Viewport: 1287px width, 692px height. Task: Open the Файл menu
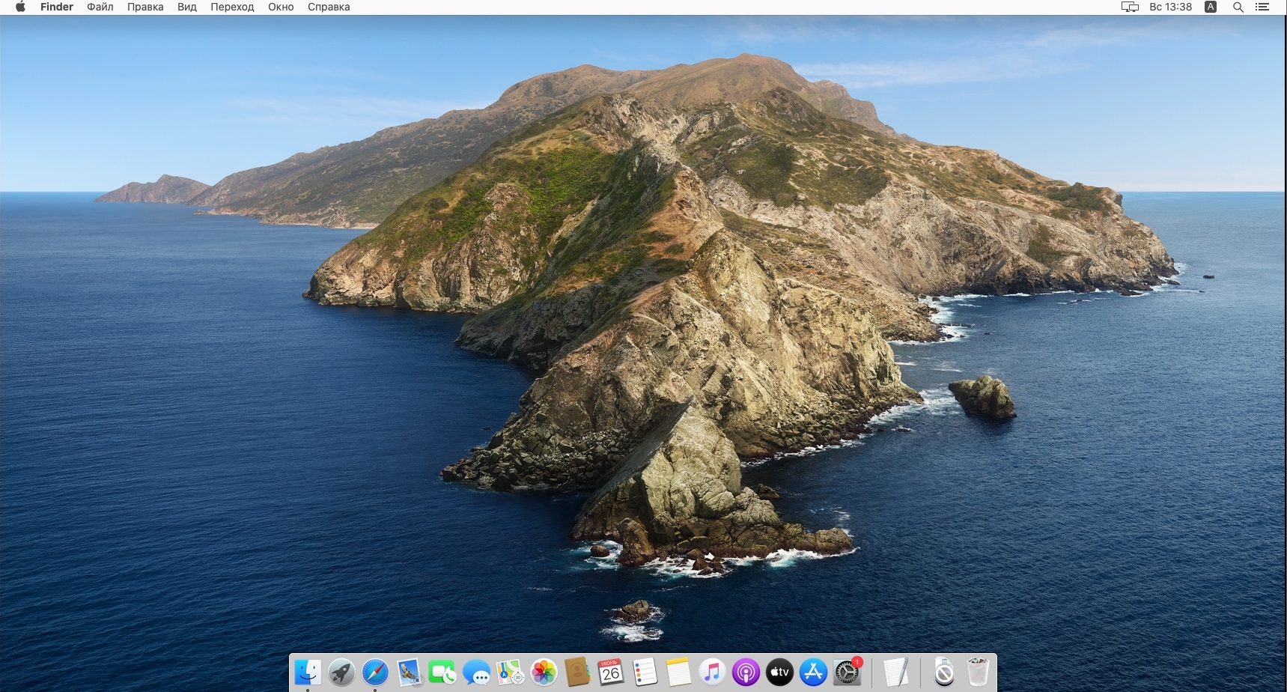click(100, 7)
